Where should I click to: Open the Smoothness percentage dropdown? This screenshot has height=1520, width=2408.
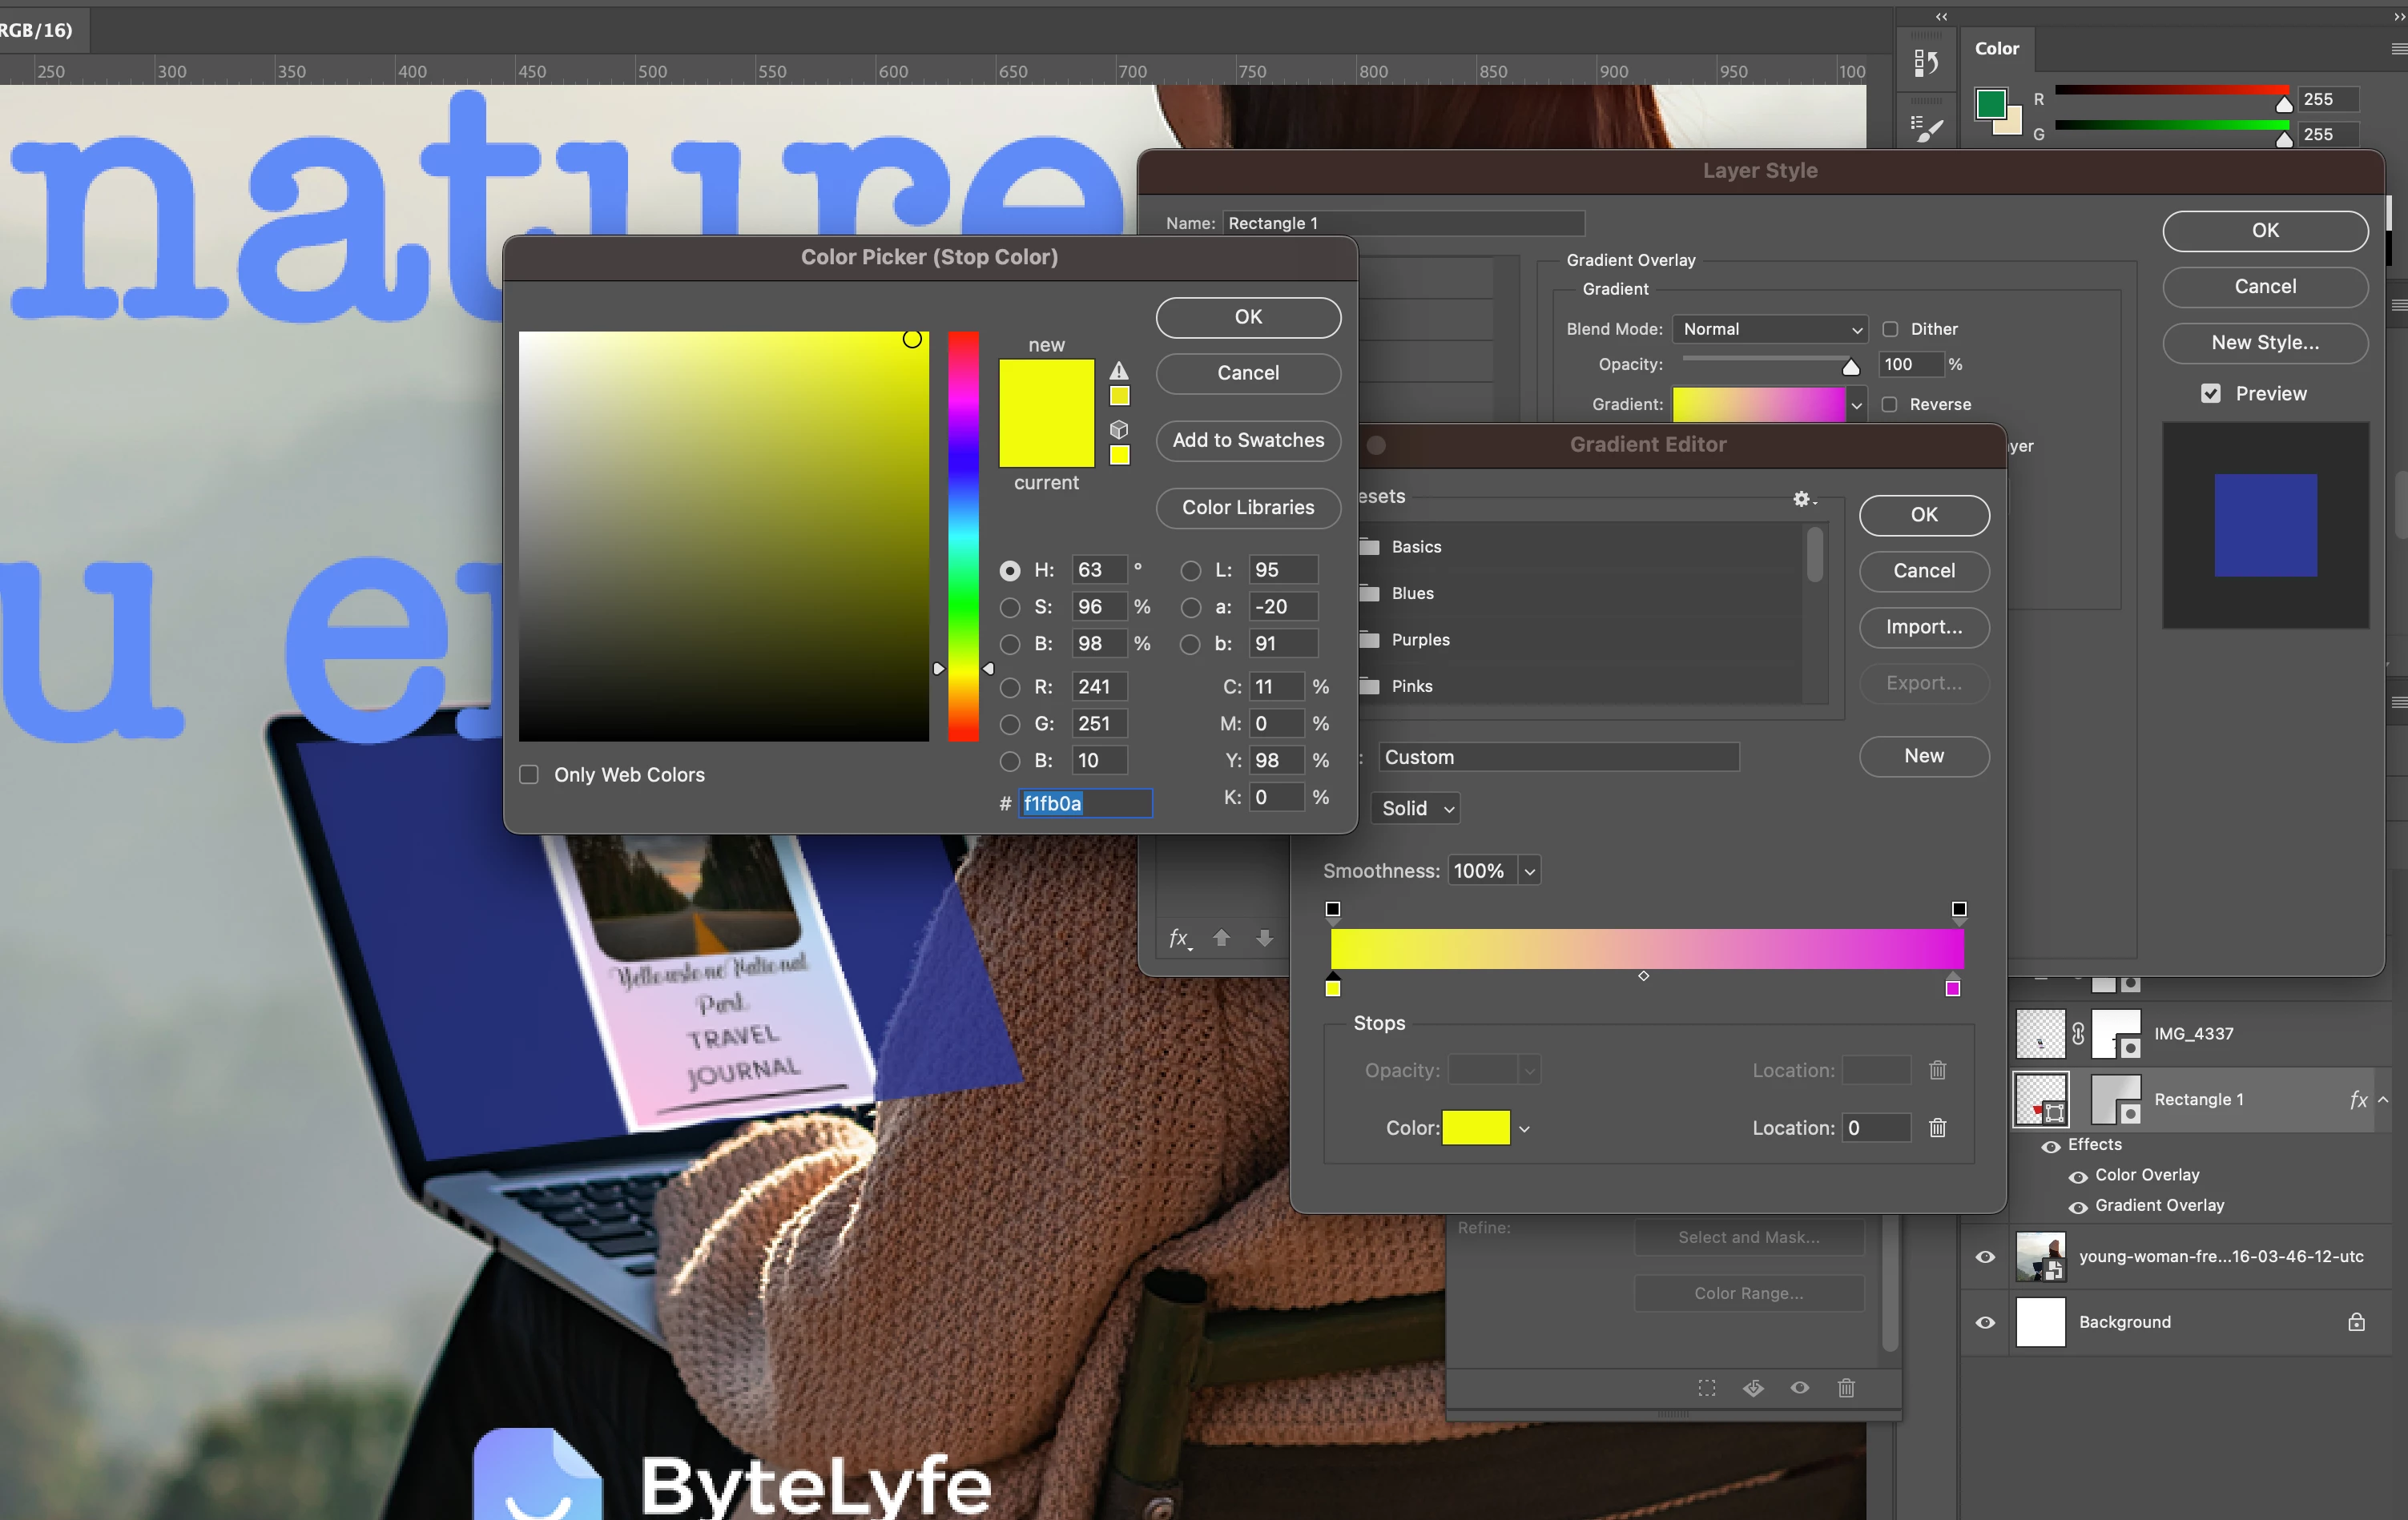pos(1529,871)
